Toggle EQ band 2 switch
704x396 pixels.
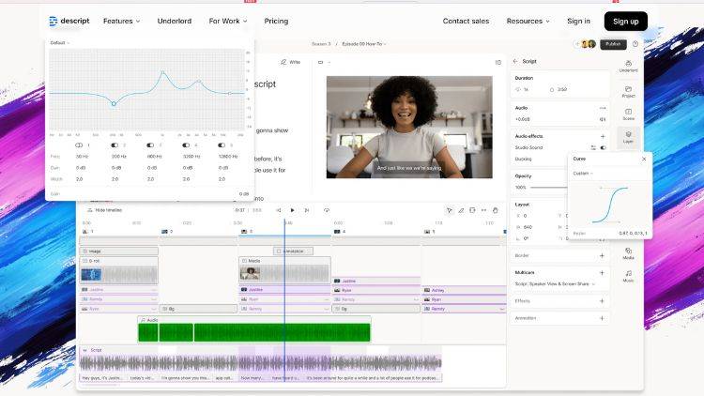pyautogui.click(x=115, y=145)
